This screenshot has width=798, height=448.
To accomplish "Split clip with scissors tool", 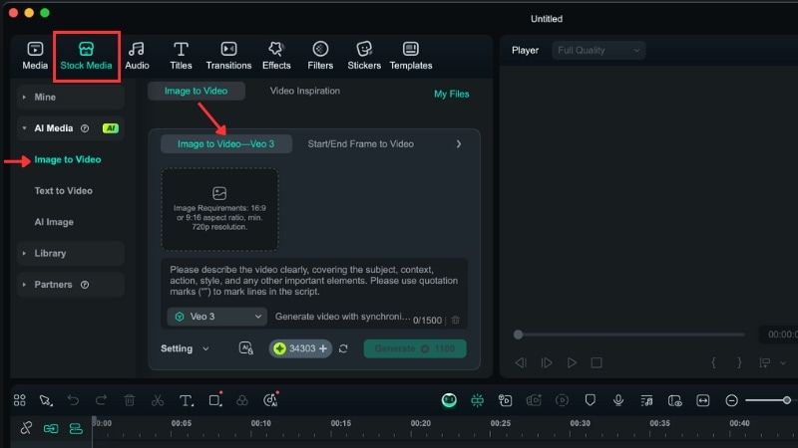I will pyautogui.click(x=158, y=400).
